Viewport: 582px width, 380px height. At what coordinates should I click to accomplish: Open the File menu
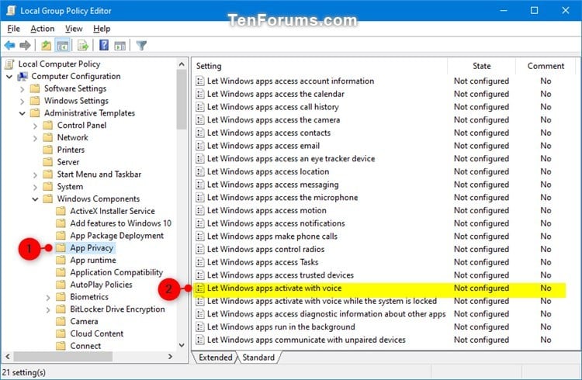(x=14, y=29)
